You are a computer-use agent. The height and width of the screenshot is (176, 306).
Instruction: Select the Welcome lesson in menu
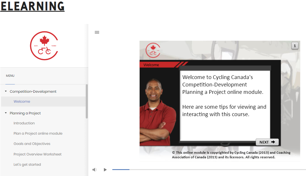[43, 101]
